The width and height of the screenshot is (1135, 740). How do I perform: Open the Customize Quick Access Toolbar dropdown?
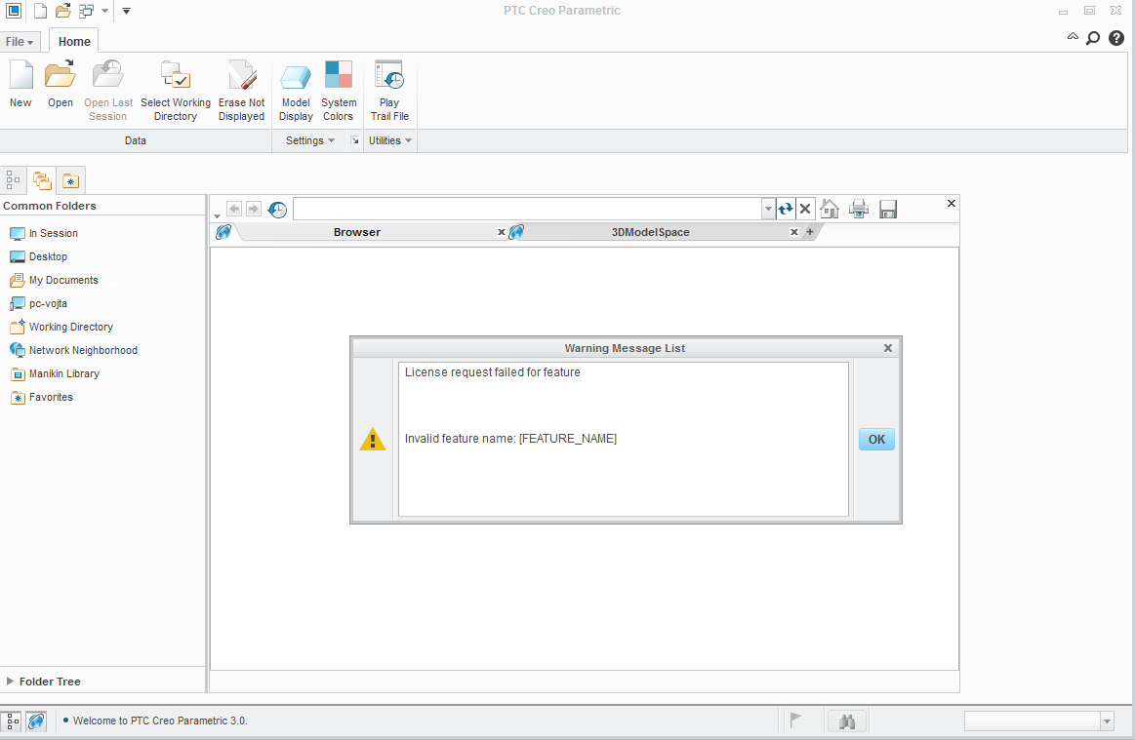click(126, 11)
